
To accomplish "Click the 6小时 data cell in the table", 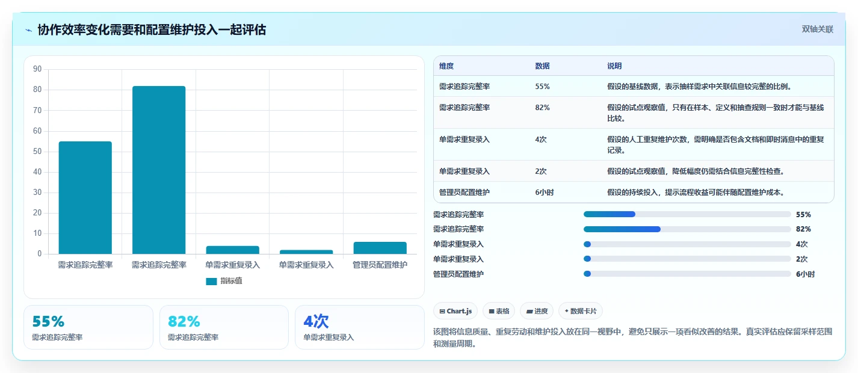I will 545,193.
